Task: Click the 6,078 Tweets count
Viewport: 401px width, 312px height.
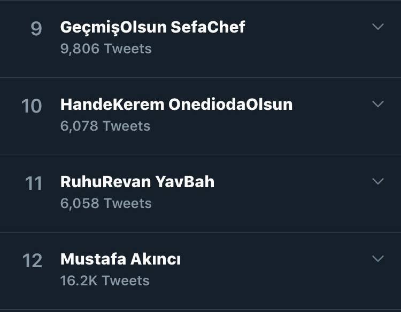Action: 105,126
